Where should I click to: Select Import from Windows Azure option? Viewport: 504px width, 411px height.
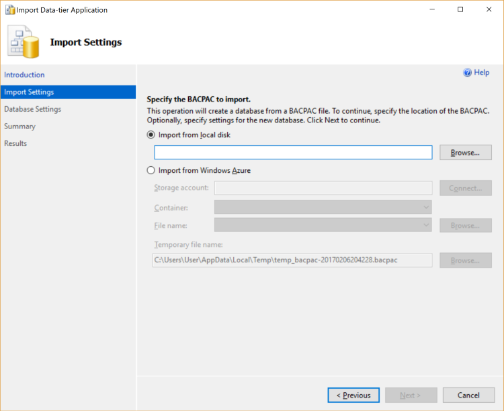click(x=151, y=171)
